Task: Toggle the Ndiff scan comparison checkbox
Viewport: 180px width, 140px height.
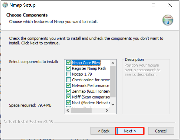Action: click(x=68, y=97)
